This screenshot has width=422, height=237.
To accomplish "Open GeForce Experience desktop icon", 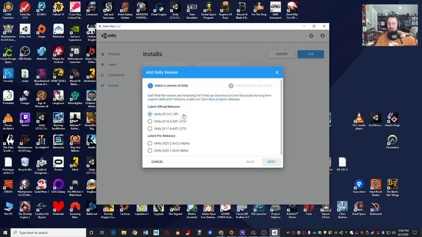I will 75,32.
